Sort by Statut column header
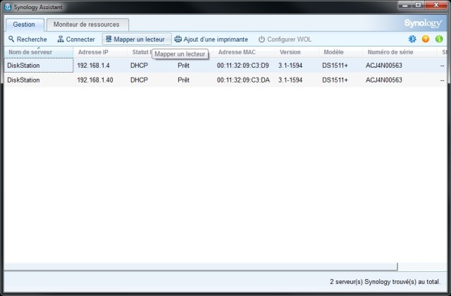The height and width of the screenshot is (296, 451). click(x=142, y=52)
